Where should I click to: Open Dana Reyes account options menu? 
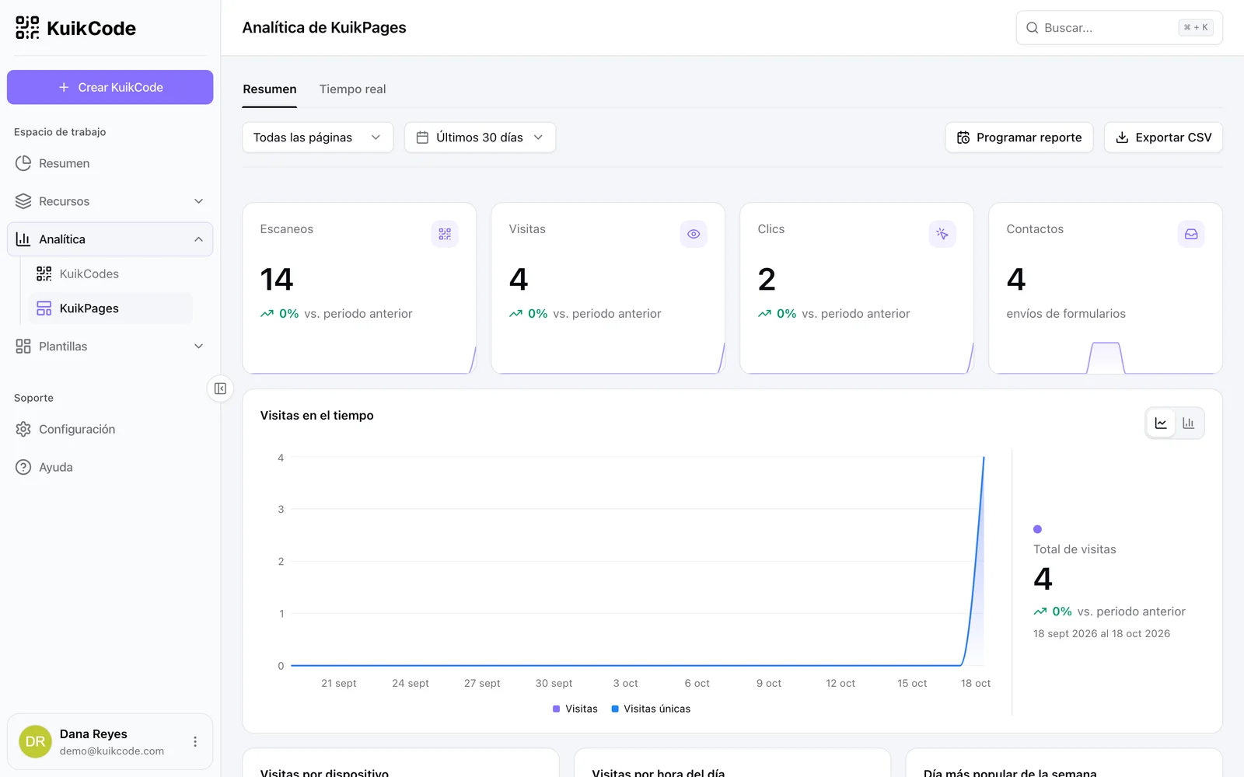pyautogui.click(x=195, y=742)
